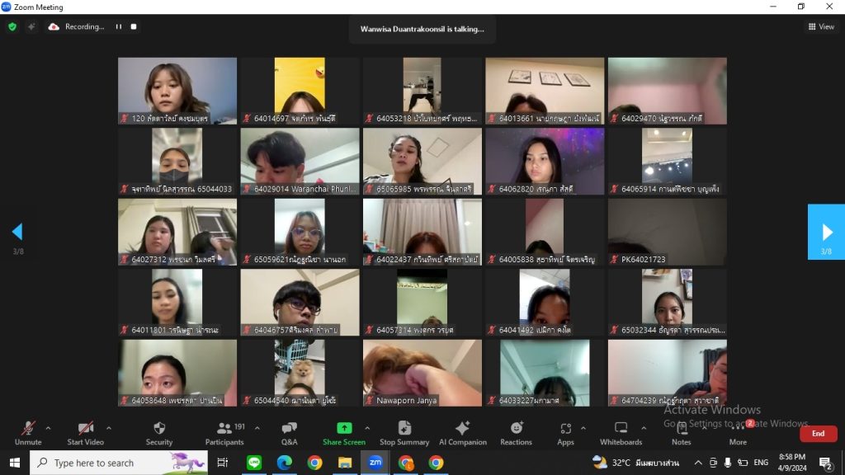Open Whiteboards
Image resolution: width=845 pixels, height=475 pixels.
coord(621,434)
